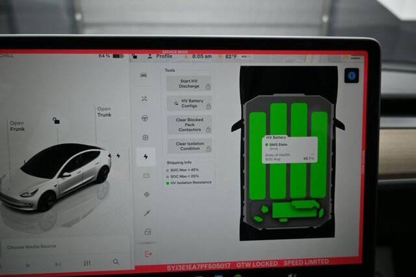Select the steering wheel sidebar icon
Screen dimensions: 416x277
coord(144,118)
